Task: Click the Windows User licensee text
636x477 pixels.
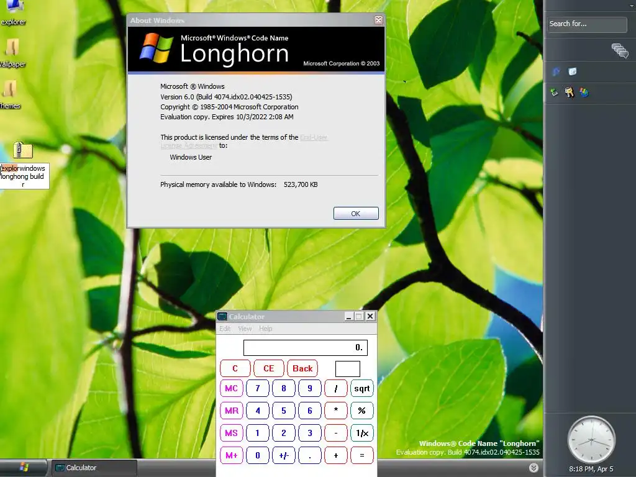Action: tap(191, 157)
